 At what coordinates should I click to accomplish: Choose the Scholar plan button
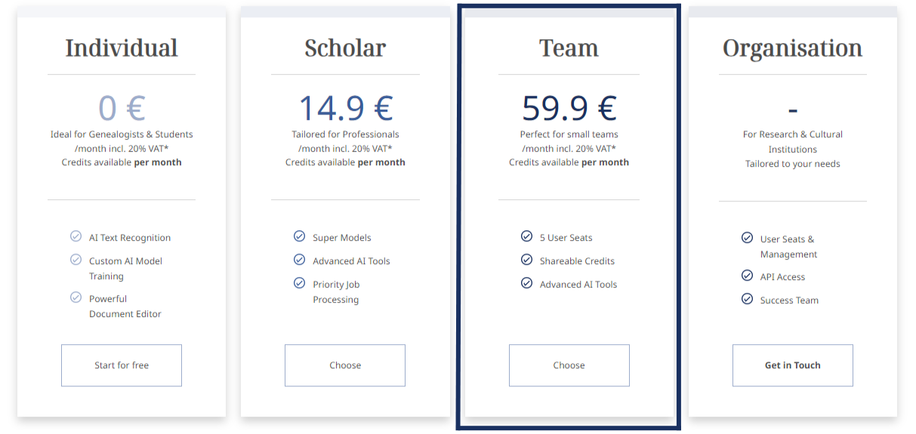tap(345, 365)
